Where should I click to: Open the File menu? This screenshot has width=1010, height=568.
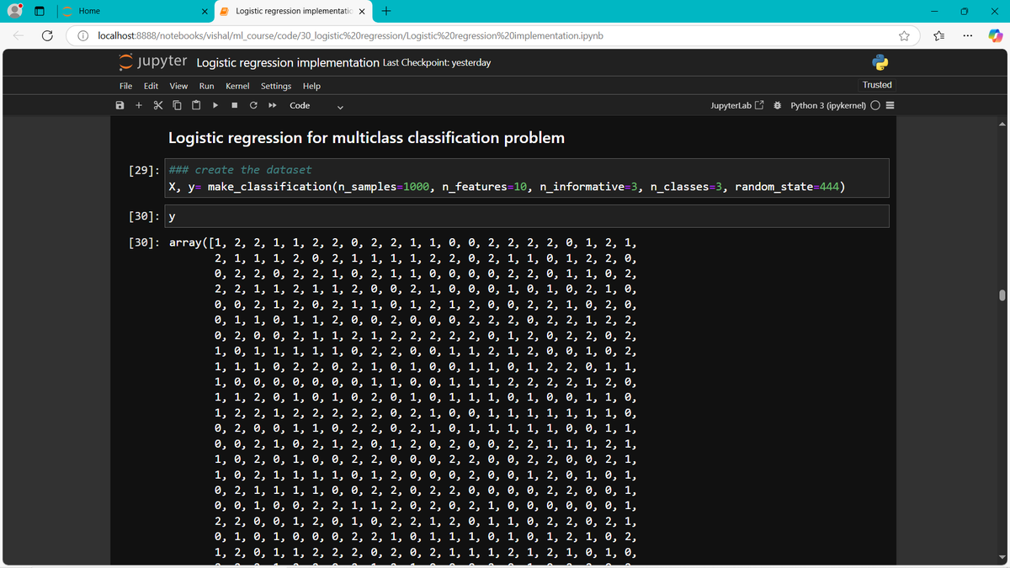[125, 86]
